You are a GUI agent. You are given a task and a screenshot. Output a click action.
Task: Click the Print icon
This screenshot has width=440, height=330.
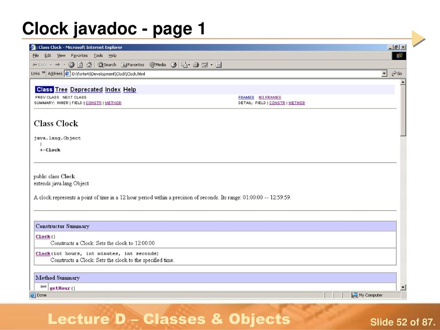click(x=196, y=65)
